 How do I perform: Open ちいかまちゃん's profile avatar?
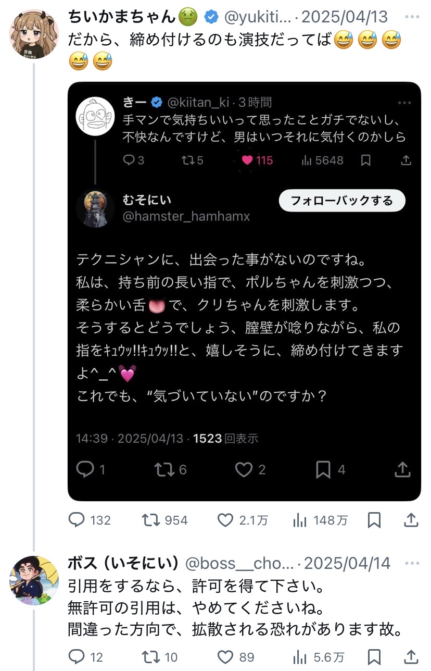(34, 33)
